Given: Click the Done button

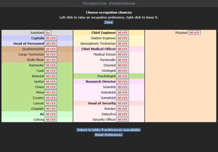Looking at the screenshot, I should pyautogui.click(x=108, y=22).
